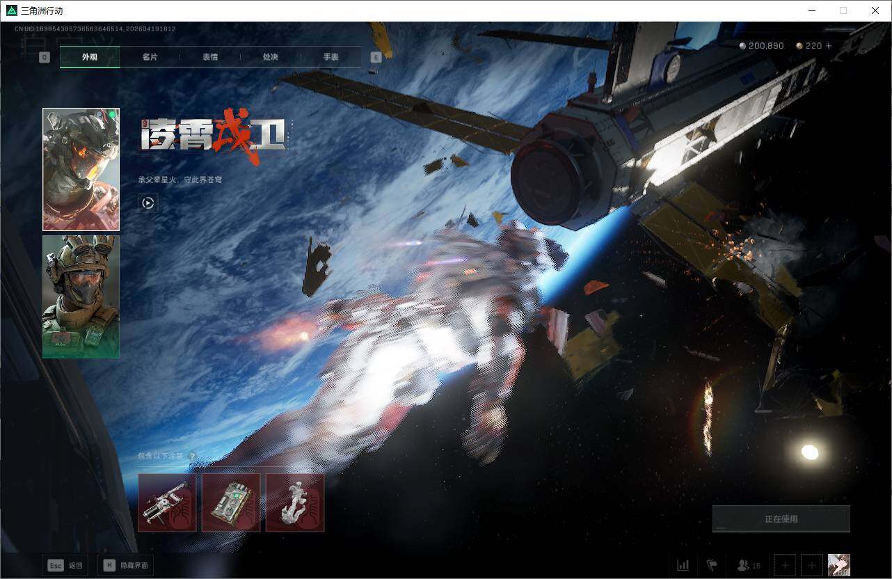Click the silver coin currency icon
Screen dimensions: 892x579
coord(741,45)
